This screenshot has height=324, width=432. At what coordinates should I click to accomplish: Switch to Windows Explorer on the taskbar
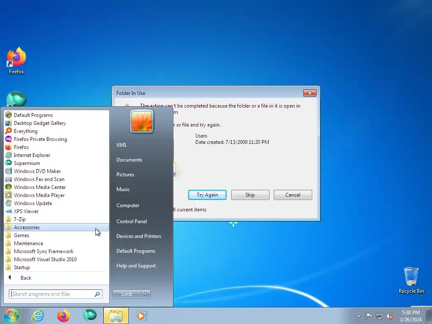pos(116,316)
